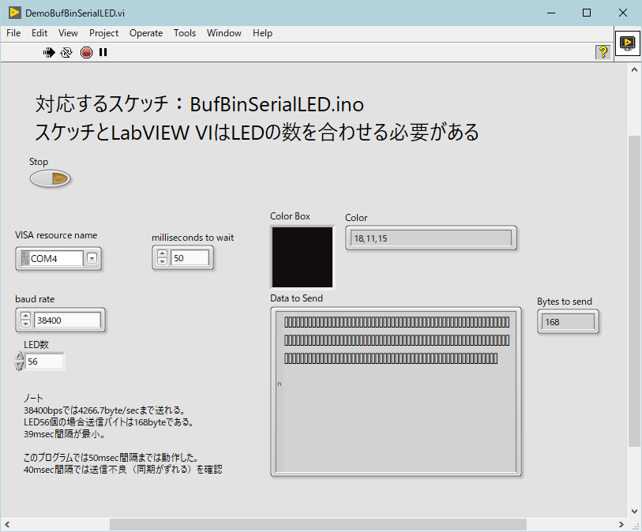Decrement the LED数 value

19,366
